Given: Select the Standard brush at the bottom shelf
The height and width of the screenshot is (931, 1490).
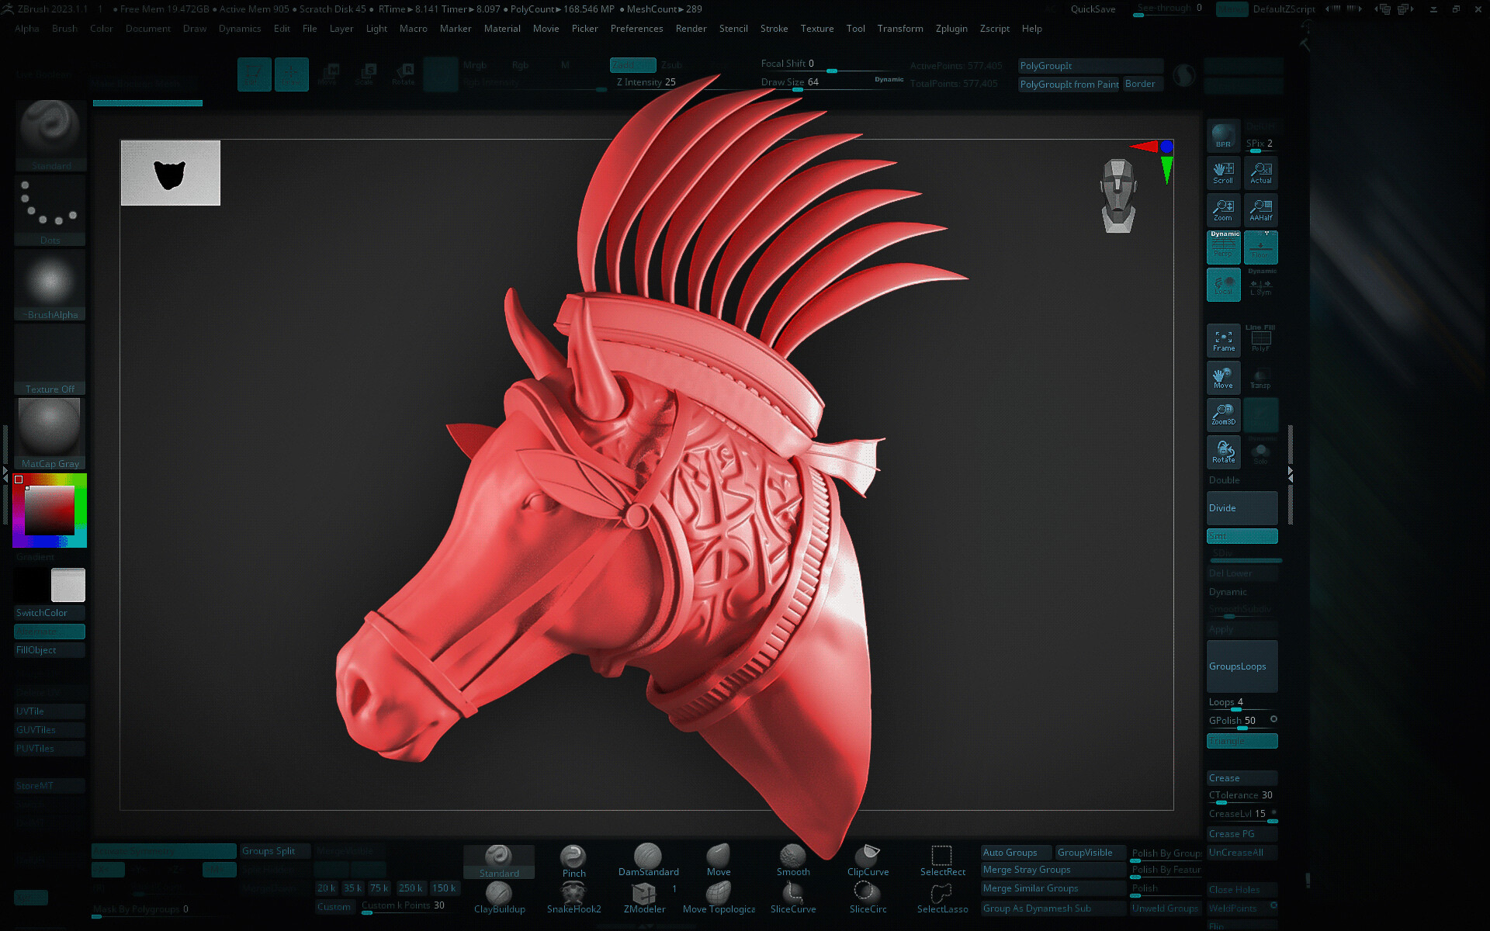Looking at the screenshot, I should [x=498, y=860].
